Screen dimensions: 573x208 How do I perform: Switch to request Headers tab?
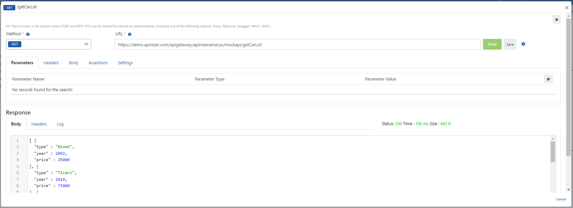51,63
